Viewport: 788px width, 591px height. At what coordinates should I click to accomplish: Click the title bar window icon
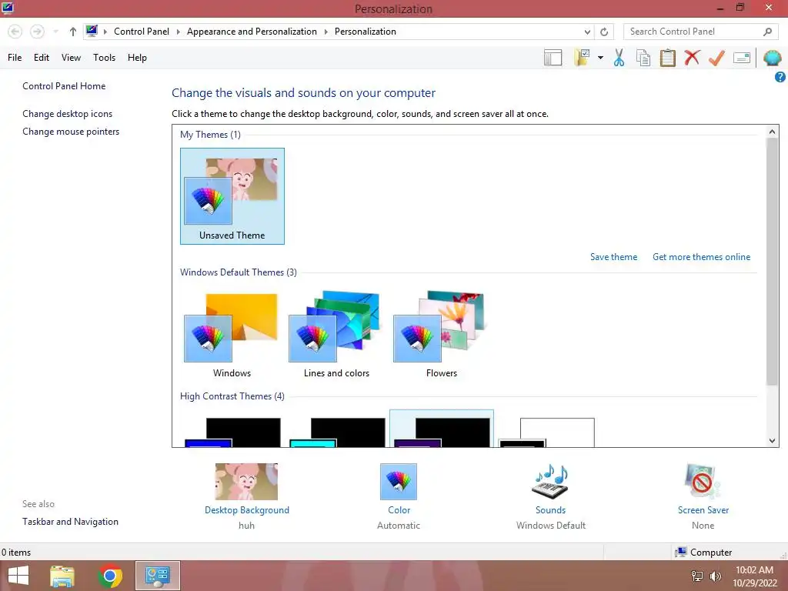click(8, 8)
